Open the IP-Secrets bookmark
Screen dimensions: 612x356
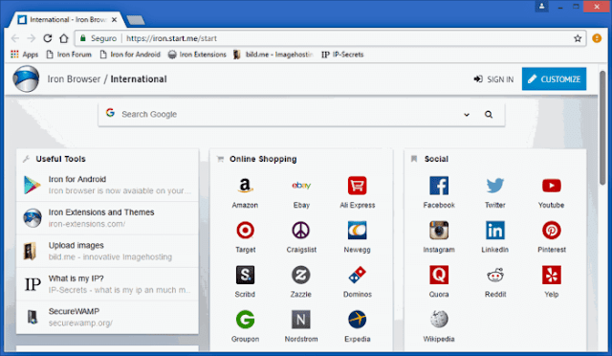(x=342, y=55)
